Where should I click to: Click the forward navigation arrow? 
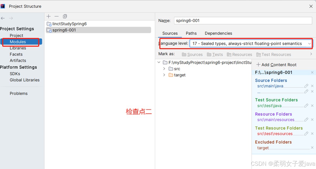(x=11, y=18)
